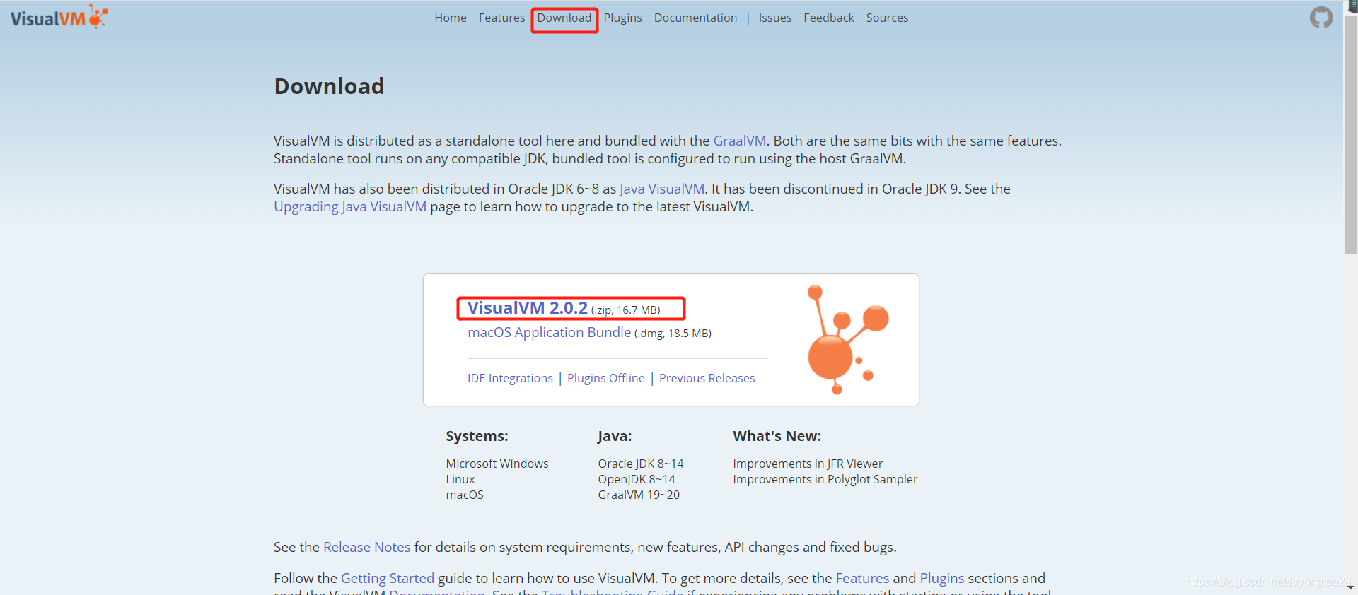The width and height of the screenshot is (1358, 595).
Task: Open the Getting Started guide link
Action: pyautogui.click(x=388, y=578)
